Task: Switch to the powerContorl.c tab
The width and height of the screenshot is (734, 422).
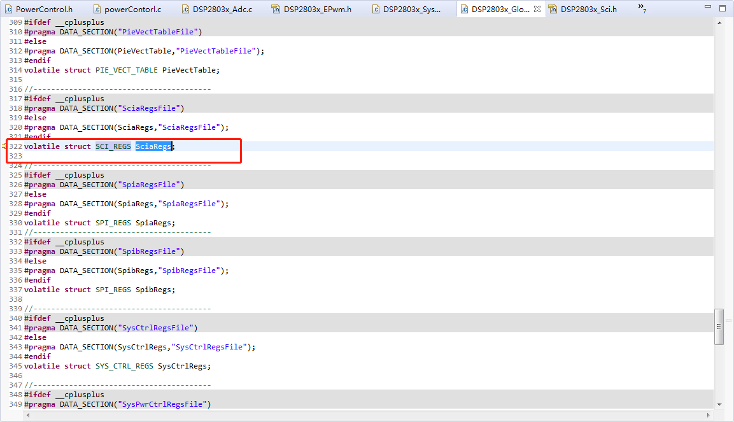Action: click(x=134, y=9)
